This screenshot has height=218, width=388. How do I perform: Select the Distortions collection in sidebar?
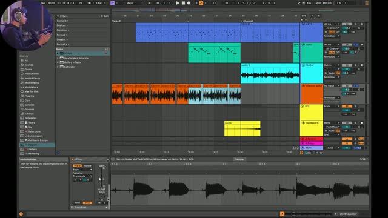(x=34, y=131)
